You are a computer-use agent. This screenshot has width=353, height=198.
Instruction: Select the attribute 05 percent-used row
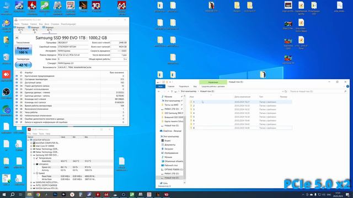71,89
